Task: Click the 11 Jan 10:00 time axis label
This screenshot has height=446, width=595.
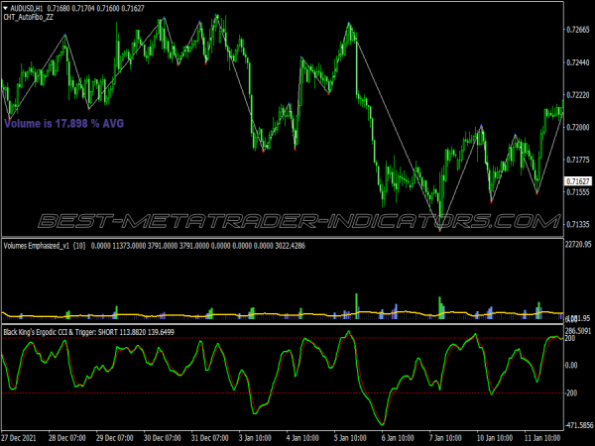Action: 542,438
